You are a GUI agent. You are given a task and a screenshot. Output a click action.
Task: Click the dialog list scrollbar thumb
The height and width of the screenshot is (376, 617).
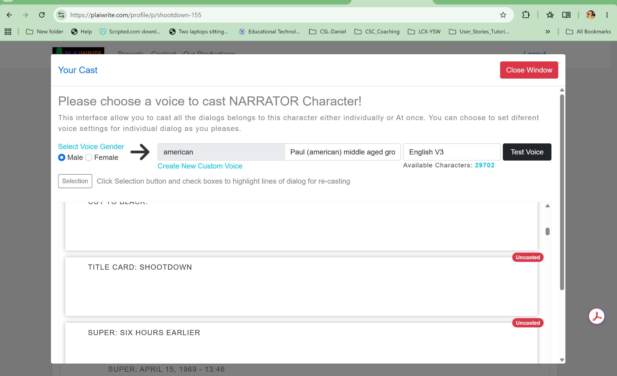[x=547, y=232]
